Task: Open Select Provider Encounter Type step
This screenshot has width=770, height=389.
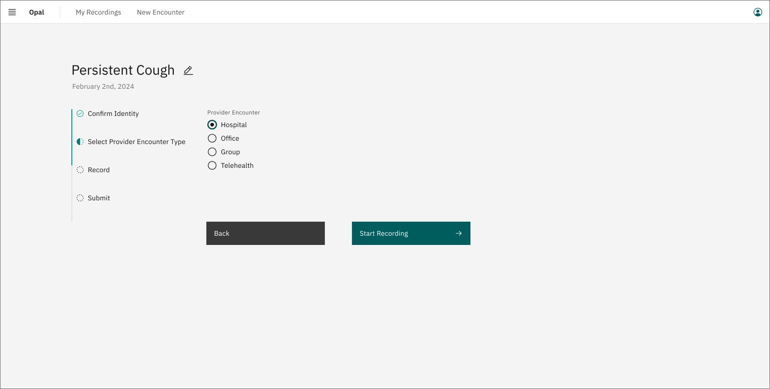Action: click(136, 142)
